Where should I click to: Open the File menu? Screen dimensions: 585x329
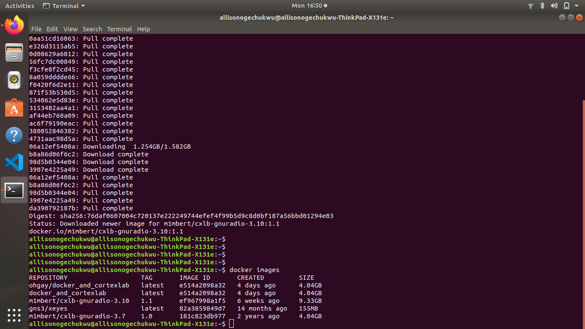(36, 29)
